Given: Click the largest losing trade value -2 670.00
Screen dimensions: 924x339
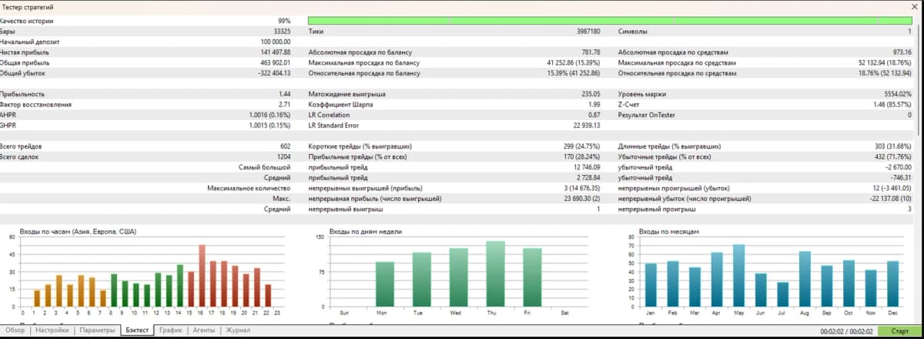Looking at the screenshot, I should click(x=898, y=166).
